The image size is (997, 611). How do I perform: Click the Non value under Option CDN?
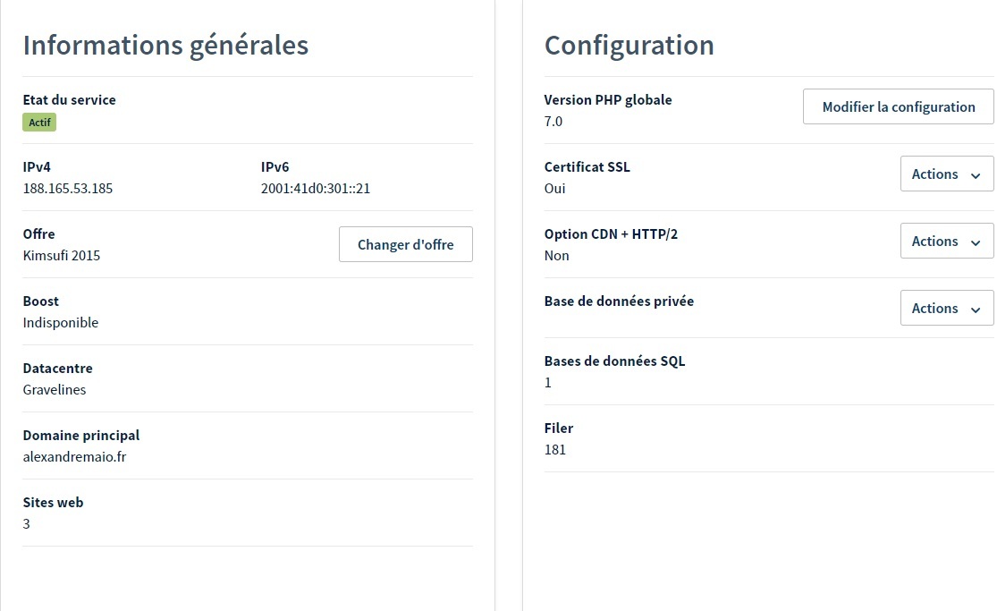tap(556, 256)
